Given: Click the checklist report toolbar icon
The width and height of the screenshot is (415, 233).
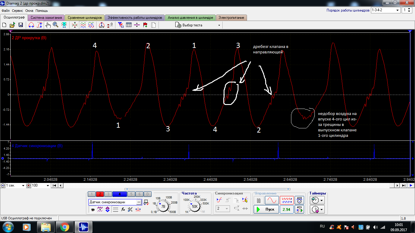Looking at the screenshot, I should point(153,25).
